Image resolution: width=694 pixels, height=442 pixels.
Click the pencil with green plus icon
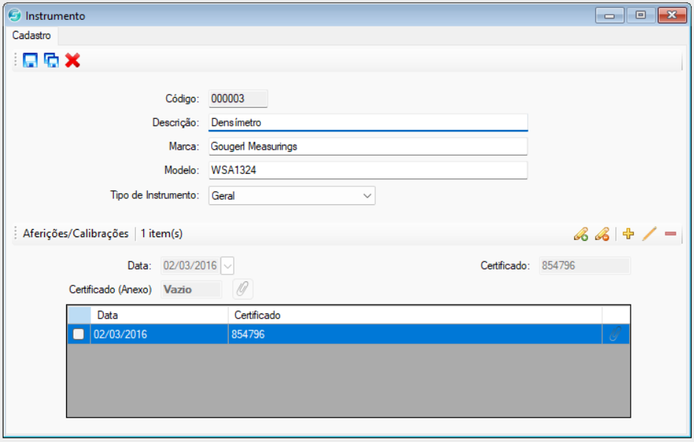pos(581,234)
